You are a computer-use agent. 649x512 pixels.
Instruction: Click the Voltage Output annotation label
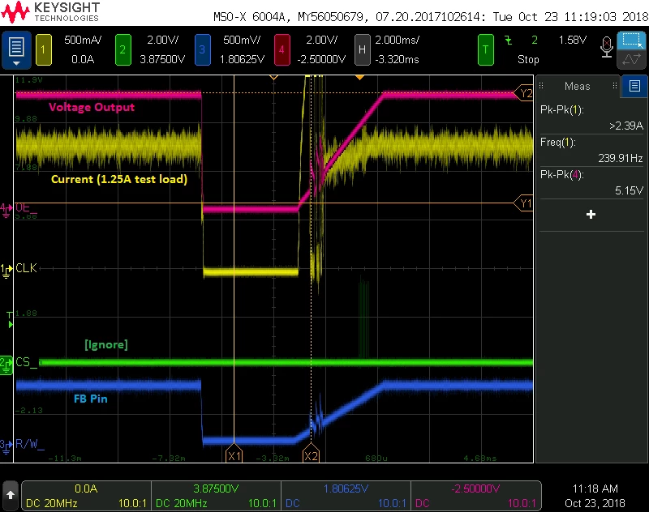92,108
